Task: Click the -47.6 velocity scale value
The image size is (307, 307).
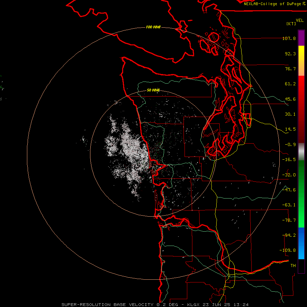Action: coord(289,190)
